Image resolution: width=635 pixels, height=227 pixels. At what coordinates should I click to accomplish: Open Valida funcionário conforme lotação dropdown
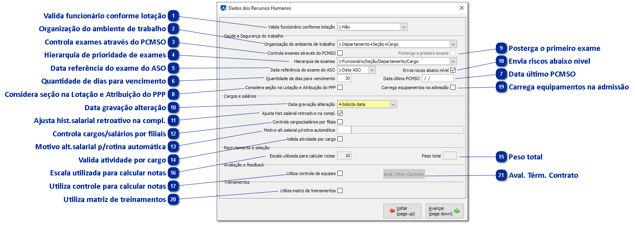[403, 27]
